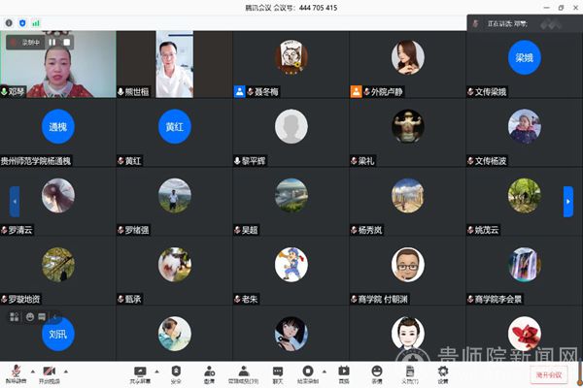Expand audio options arrow beside the microphone
The height and width of the screenshot is (388, 583).
coord(32,372)
